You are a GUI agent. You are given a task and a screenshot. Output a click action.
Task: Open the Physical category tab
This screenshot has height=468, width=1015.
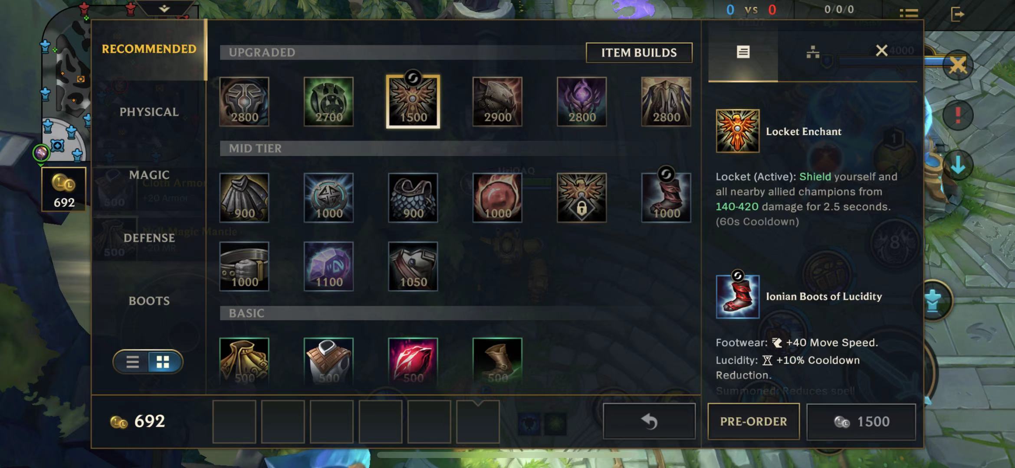click(x=149, y=112)
